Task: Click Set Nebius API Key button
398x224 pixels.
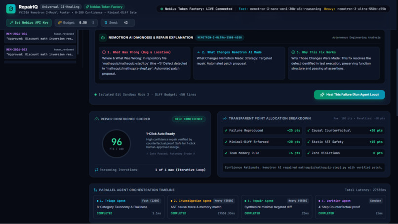Action: click(29, 23)
